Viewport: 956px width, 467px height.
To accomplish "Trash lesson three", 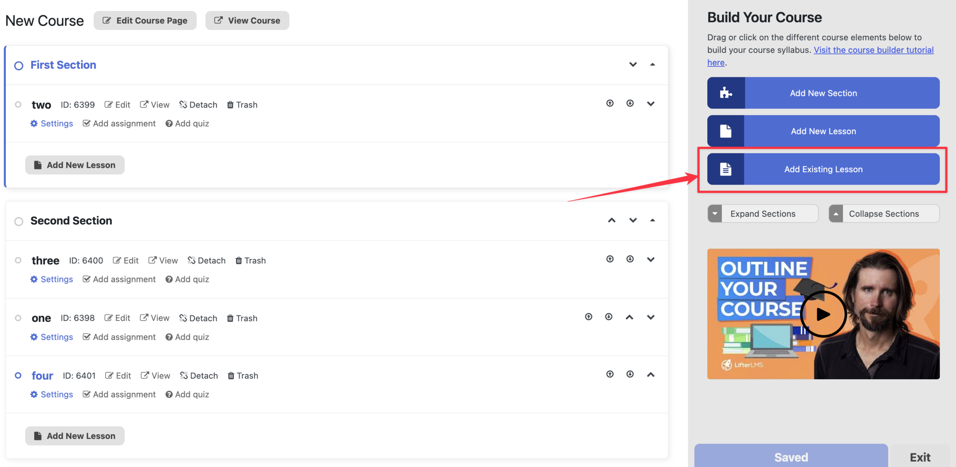I will 250,260.
